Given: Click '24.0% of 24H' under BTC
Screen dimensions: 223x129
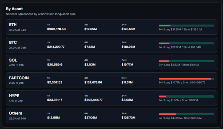Looking at the screenshot, I should coord(17,48).
